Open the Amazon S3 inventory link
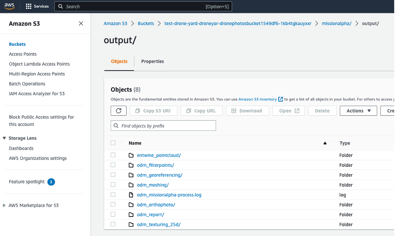395x236 pixels. (258, 99)
